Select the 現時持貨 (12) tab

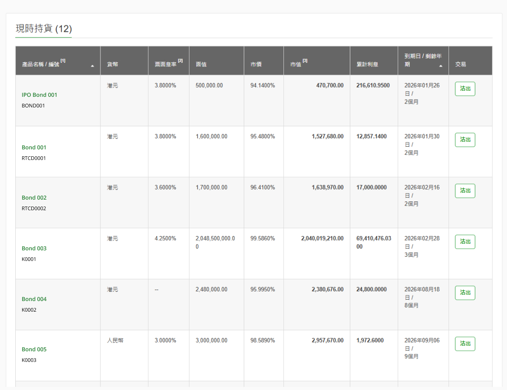pos(44,29)
